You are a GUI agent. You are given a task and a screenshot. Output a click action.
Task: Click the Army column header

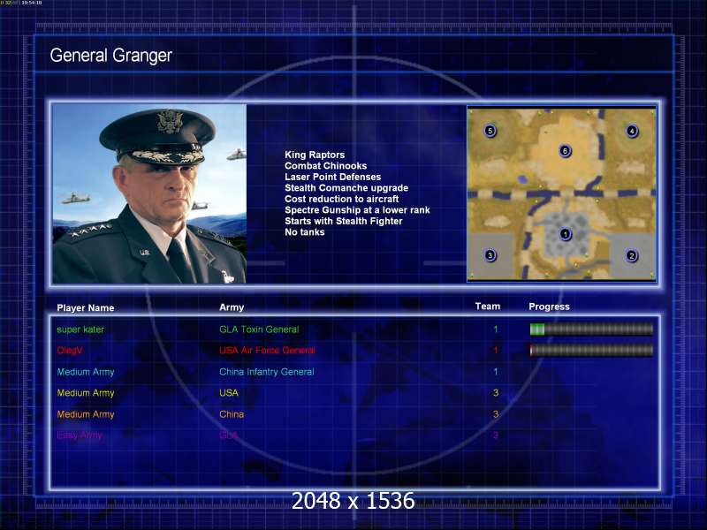point(232,307)
